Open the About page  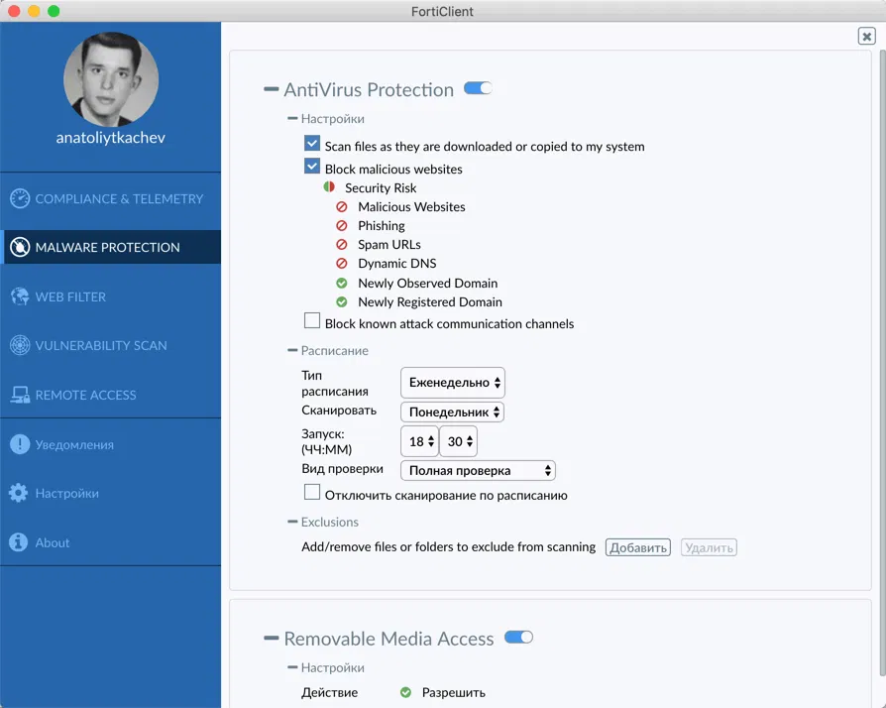click(x=111, y=542)
